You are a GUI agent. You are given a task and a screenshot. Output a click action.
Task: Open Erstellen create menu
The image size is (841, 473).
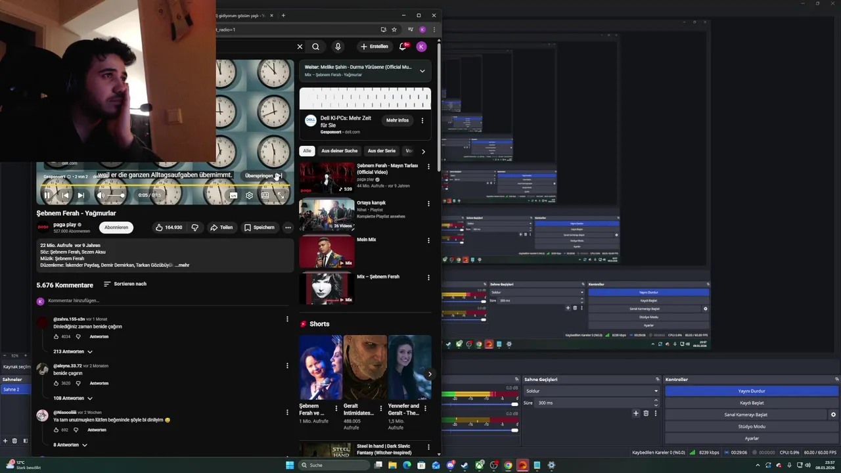[375, 47]
